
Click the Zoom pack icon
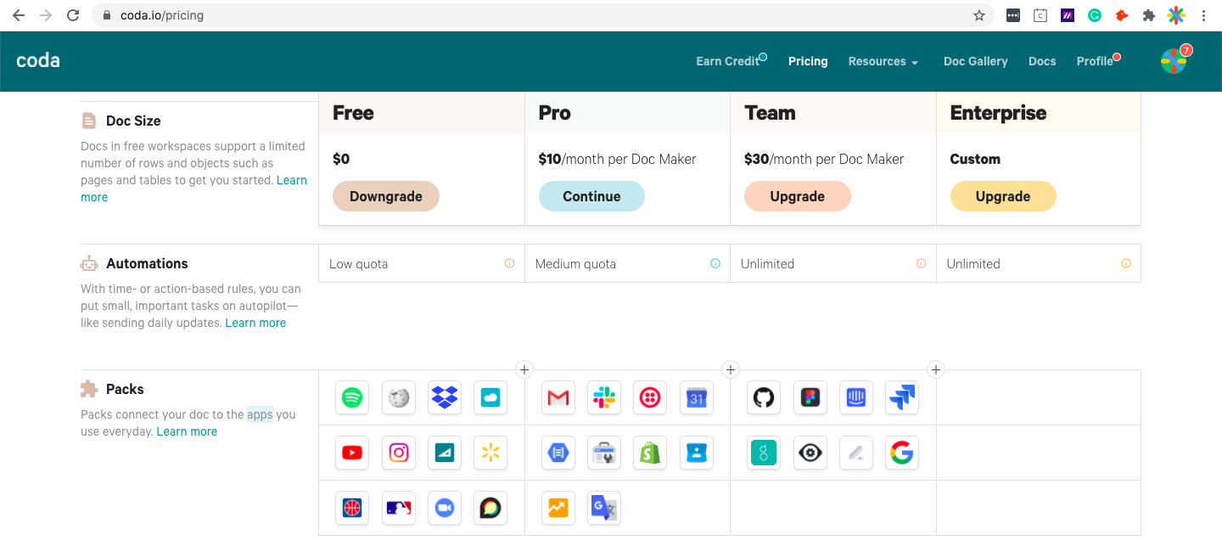coord(445,508)
